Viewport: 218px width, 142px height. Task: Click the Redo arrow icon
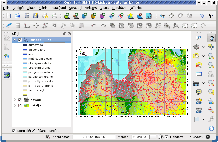(103, 26)
